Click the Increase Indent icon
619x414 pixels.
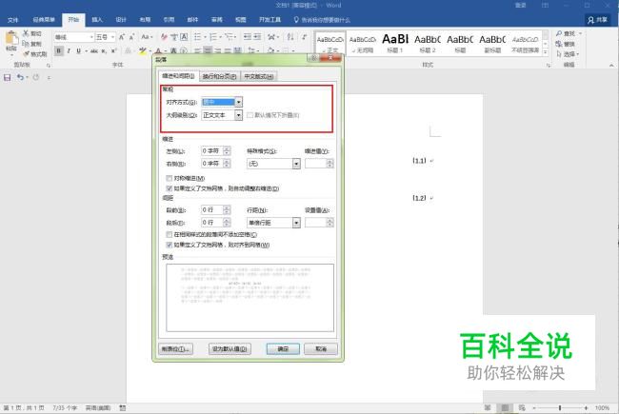pyautogui.click(x=257, y=37)
